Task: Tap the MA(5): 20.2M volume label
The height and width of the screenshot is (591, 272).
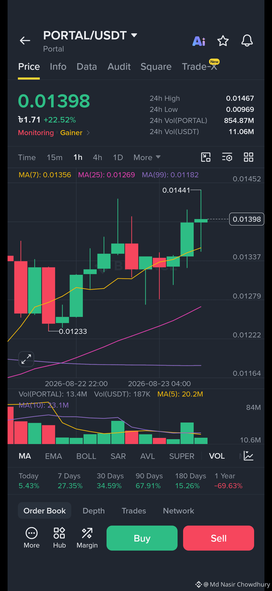Action: 180,394
